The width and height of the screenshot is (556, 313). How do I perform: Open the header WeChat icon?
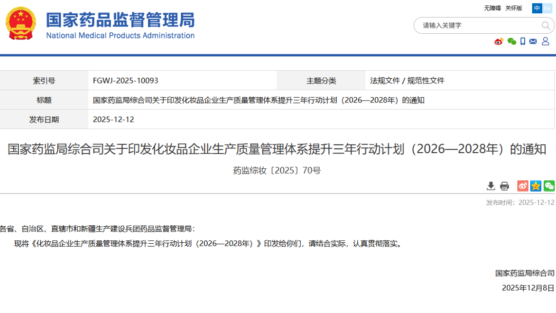(511, 41)
